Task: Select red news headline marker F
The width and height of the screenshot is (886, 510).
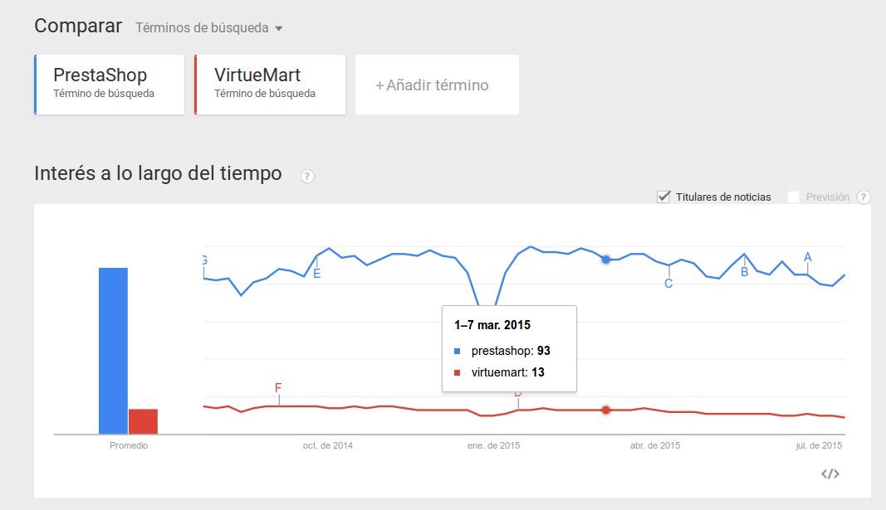Action: click(278, 388)
